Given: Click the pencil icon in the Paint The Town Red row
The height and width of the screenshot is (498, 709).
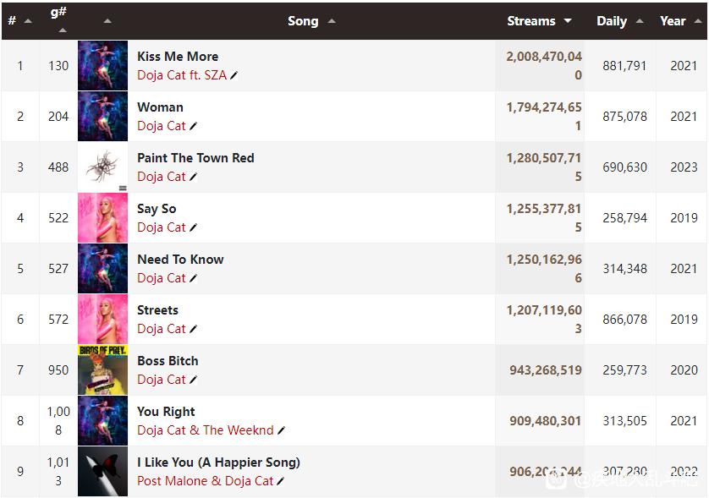Looking at the screenshot, I should (193, 177).
